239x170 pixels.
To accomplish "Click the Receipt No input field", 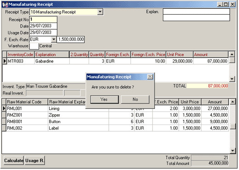I will coord(43,19).
